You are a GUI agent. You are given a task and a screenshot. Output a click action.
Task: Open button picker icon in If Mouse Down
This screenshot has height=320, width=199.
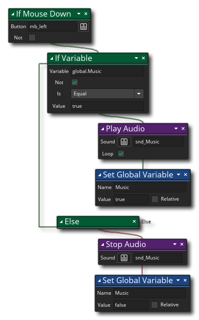pos(84,27)
